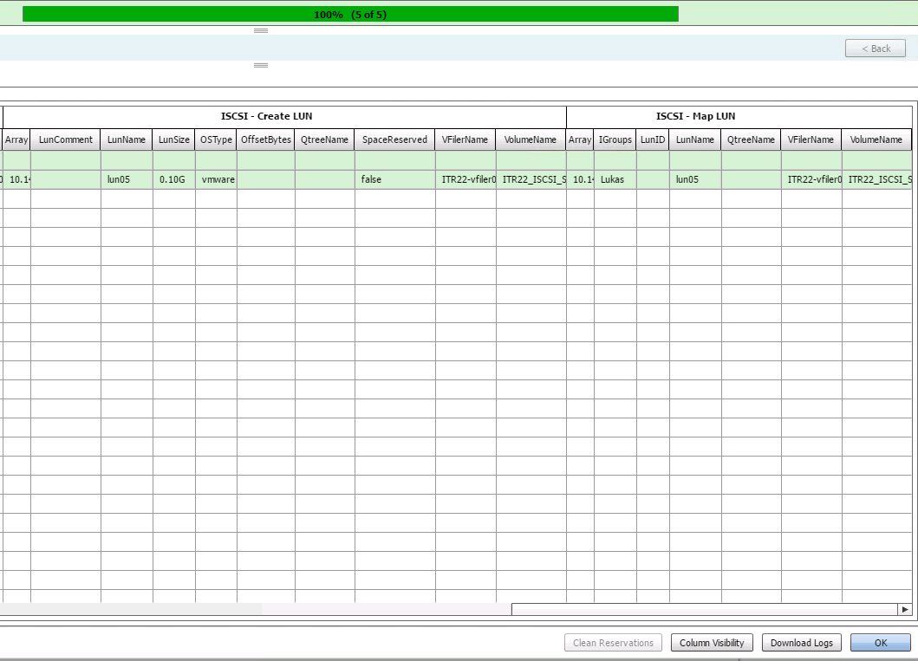The image size is (918, 661).
Task: Click Array header under Map LUN
Action: 580,139
